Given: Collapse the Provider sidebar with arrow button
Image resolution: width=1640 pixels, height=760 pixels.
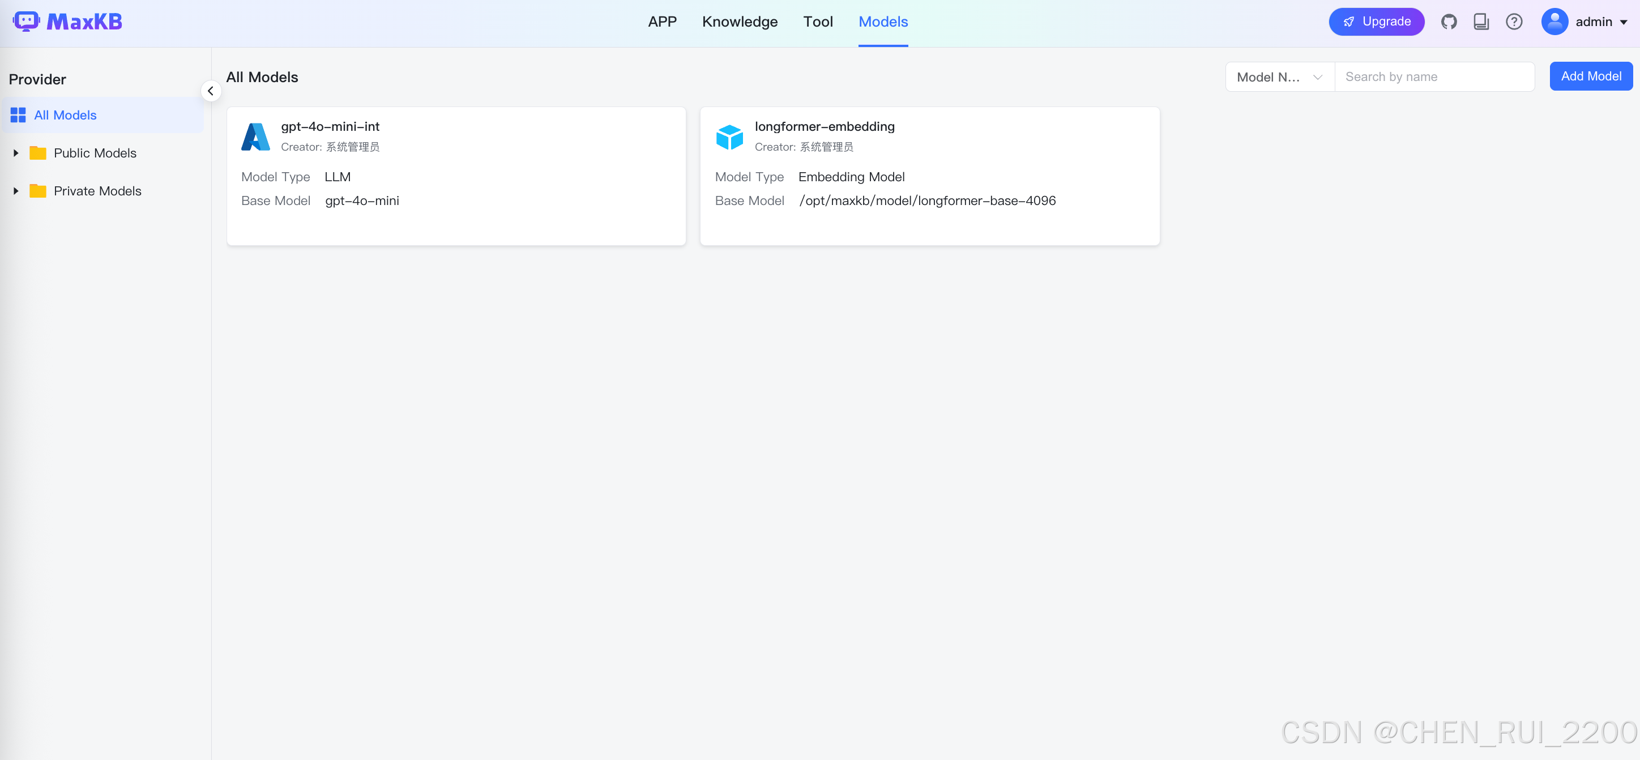Looking at the screenshot, I should 211,91.
